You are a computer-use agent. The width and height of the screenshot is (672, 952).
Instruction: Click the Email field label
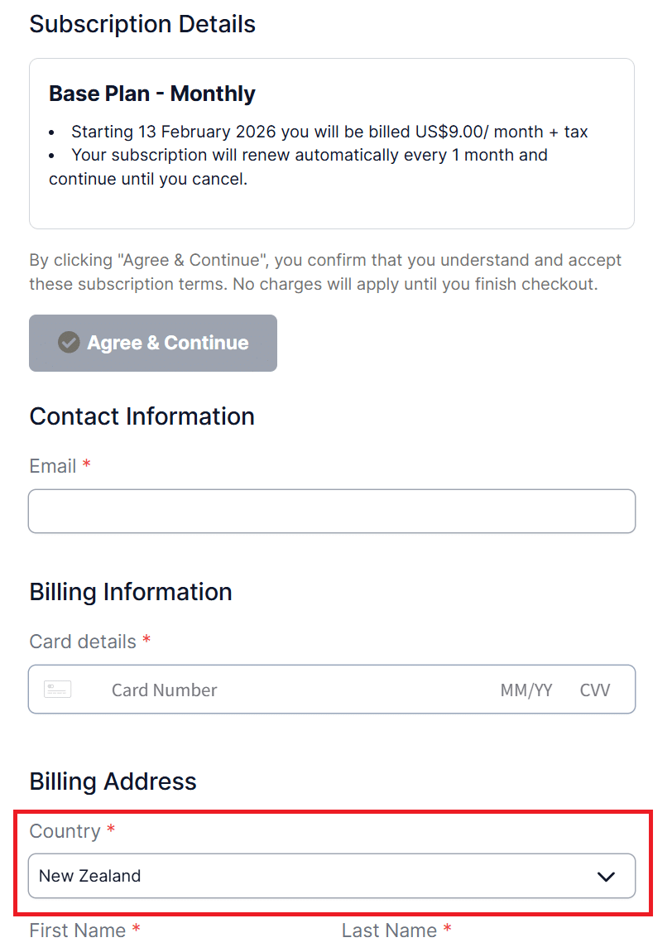click(x=53, y=466)
